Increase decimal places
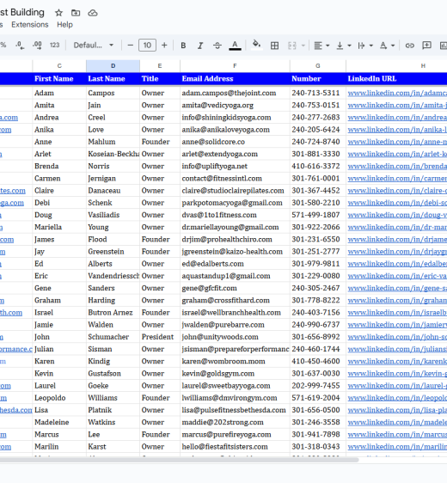The image size is (447, 483). click(x=37, y=46)
